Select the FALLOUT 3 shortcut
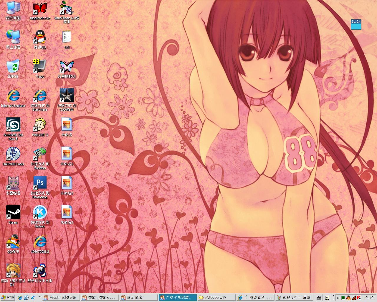377x302 pixels. (x=40, y=127)
